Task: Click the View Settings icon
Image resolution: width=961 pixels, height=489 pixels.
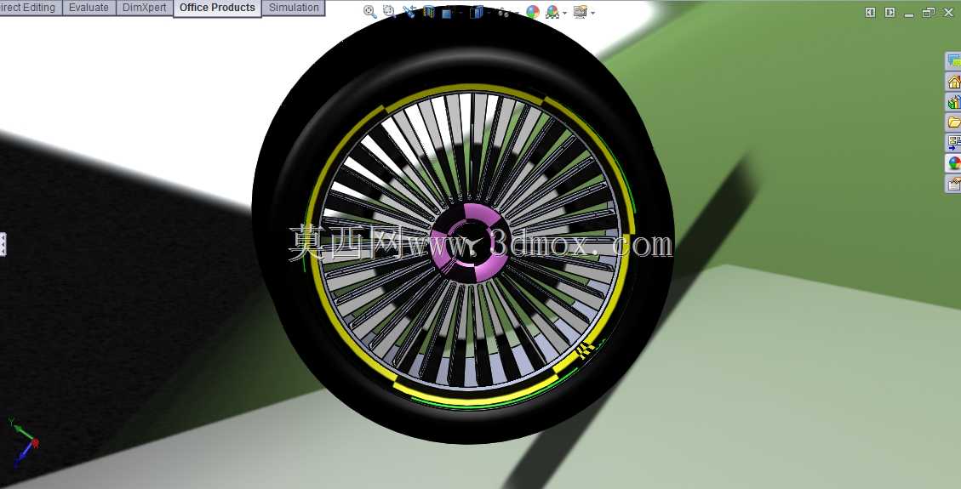Action: point(580,12)
